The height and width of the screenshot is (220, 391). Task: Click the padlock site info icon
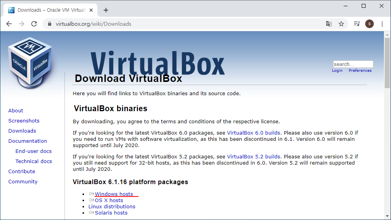point(50,24)
